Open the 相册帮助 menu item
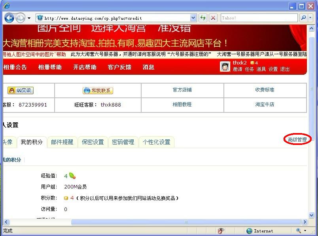The image size is (318, 236). 50,67
